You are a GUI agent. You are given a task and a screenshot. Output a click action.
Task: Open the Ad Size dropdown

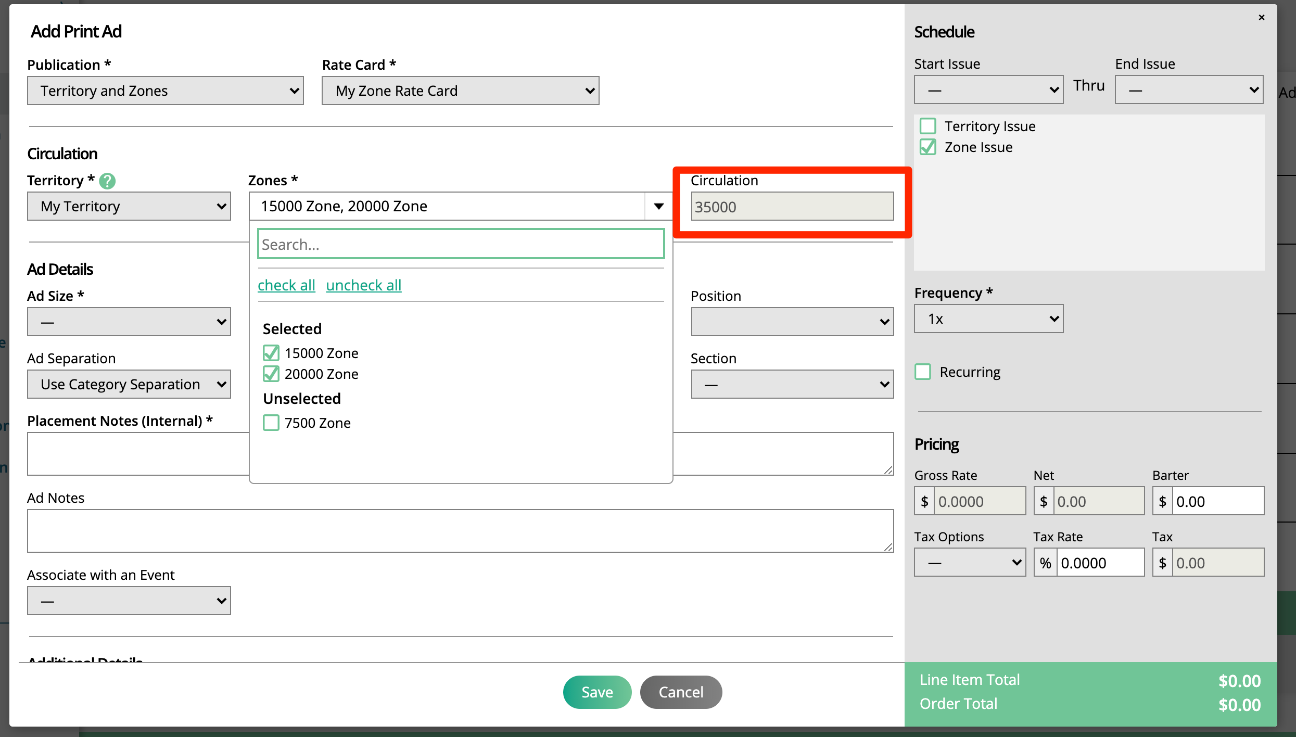pyautogui.click(x=129, y=322)
